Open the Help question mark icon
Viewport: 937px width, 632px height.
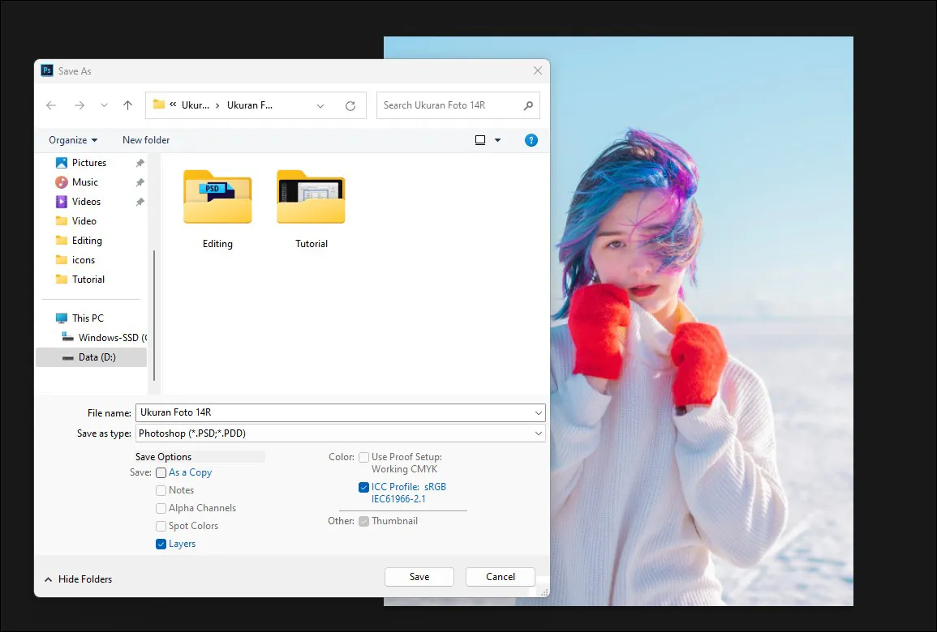[x=531, y=140]
